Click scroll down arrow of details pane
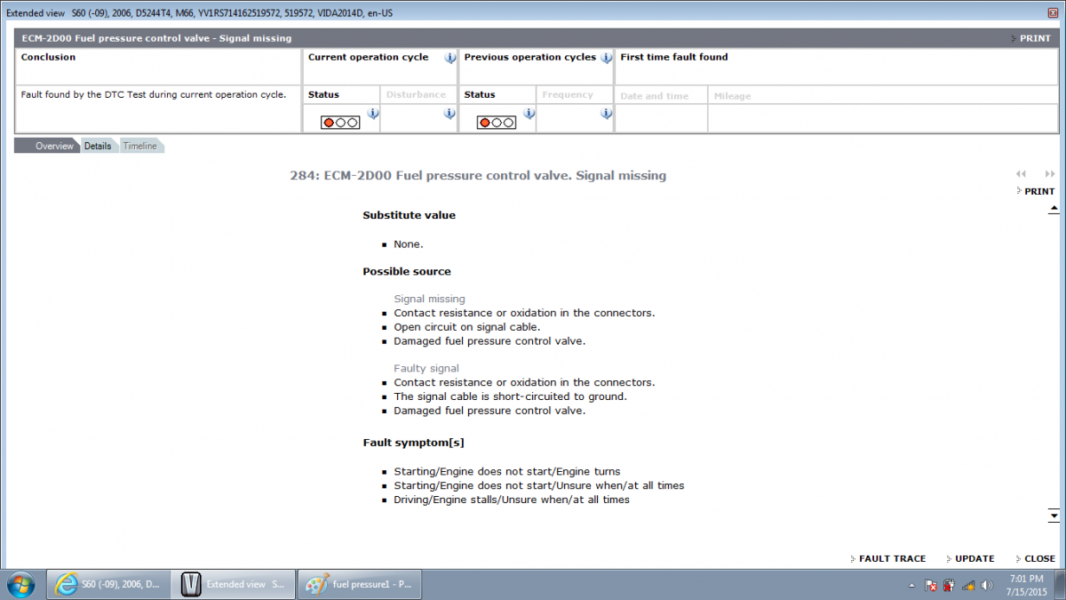The height and width of the screenshot is (600, 1066). [1054, 516]
